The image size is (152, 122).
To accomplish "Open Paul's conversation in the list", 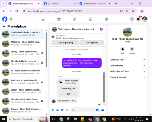I will 22,82.
